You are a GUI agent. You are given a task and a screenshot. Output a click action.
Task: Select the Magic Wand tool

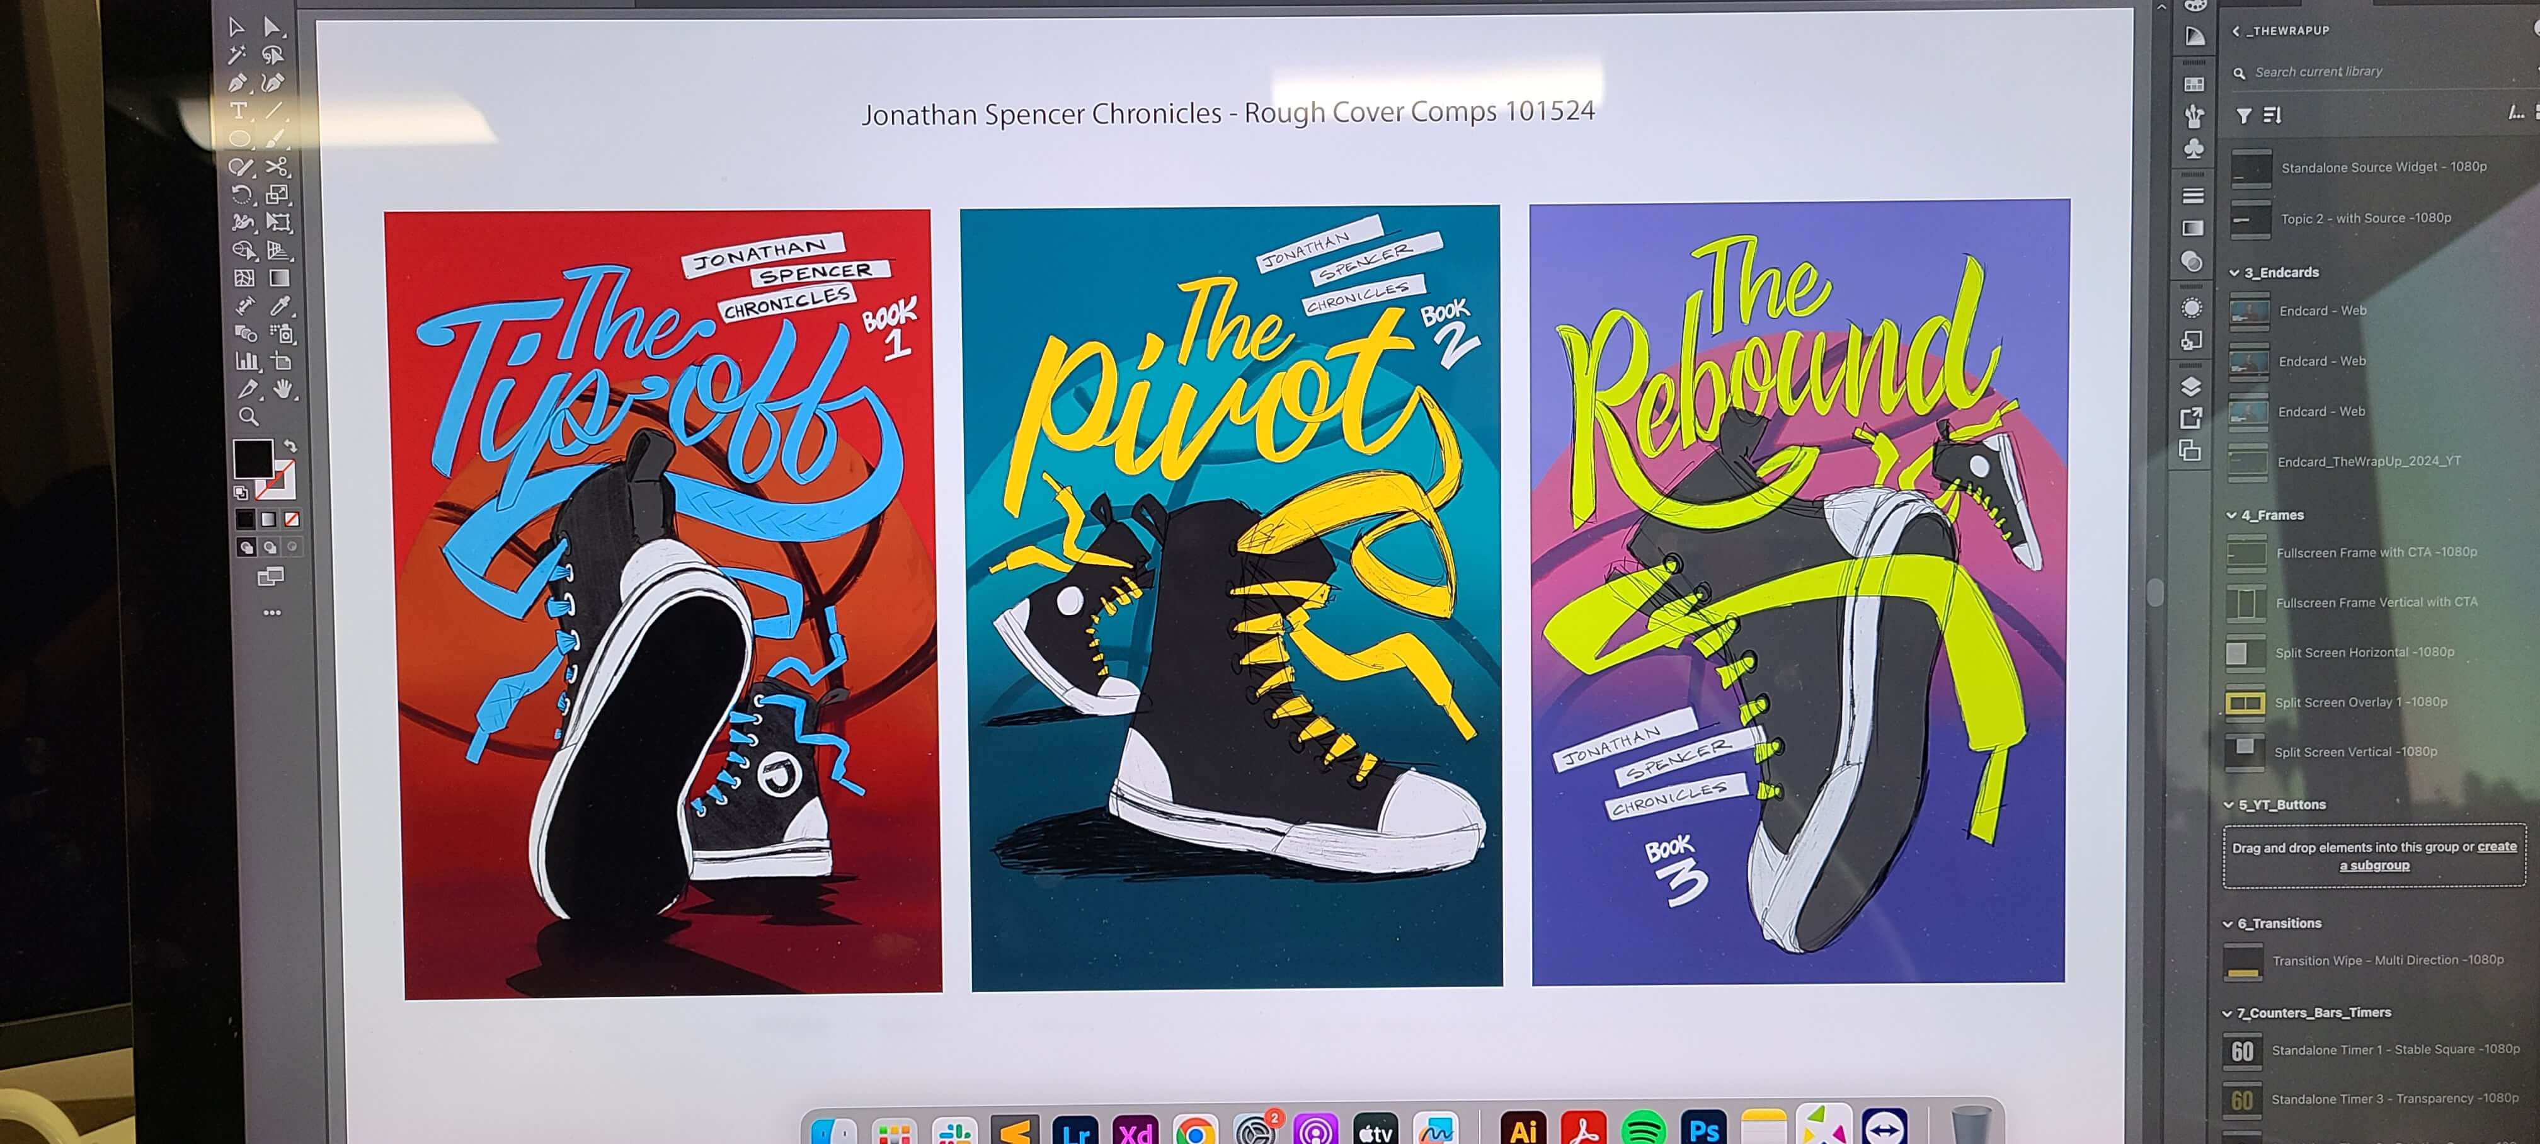click(x=237, y=55)
